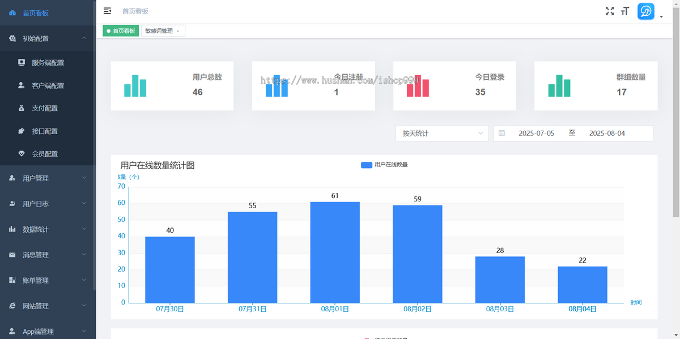The image size is (680, 339).
Task: Switch to the 首页看板 tab
Action: coord(121,31)
